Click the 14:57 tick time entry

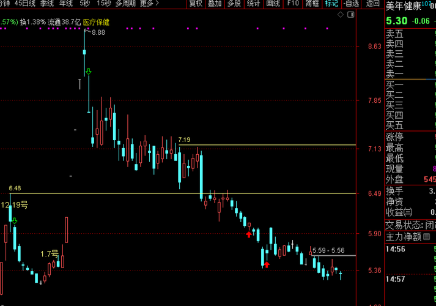[x=396, y=279]
